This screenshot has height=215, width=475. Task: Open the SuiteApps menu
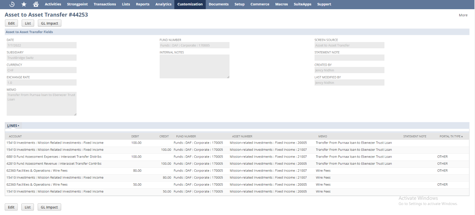click(x=303, y=4)
